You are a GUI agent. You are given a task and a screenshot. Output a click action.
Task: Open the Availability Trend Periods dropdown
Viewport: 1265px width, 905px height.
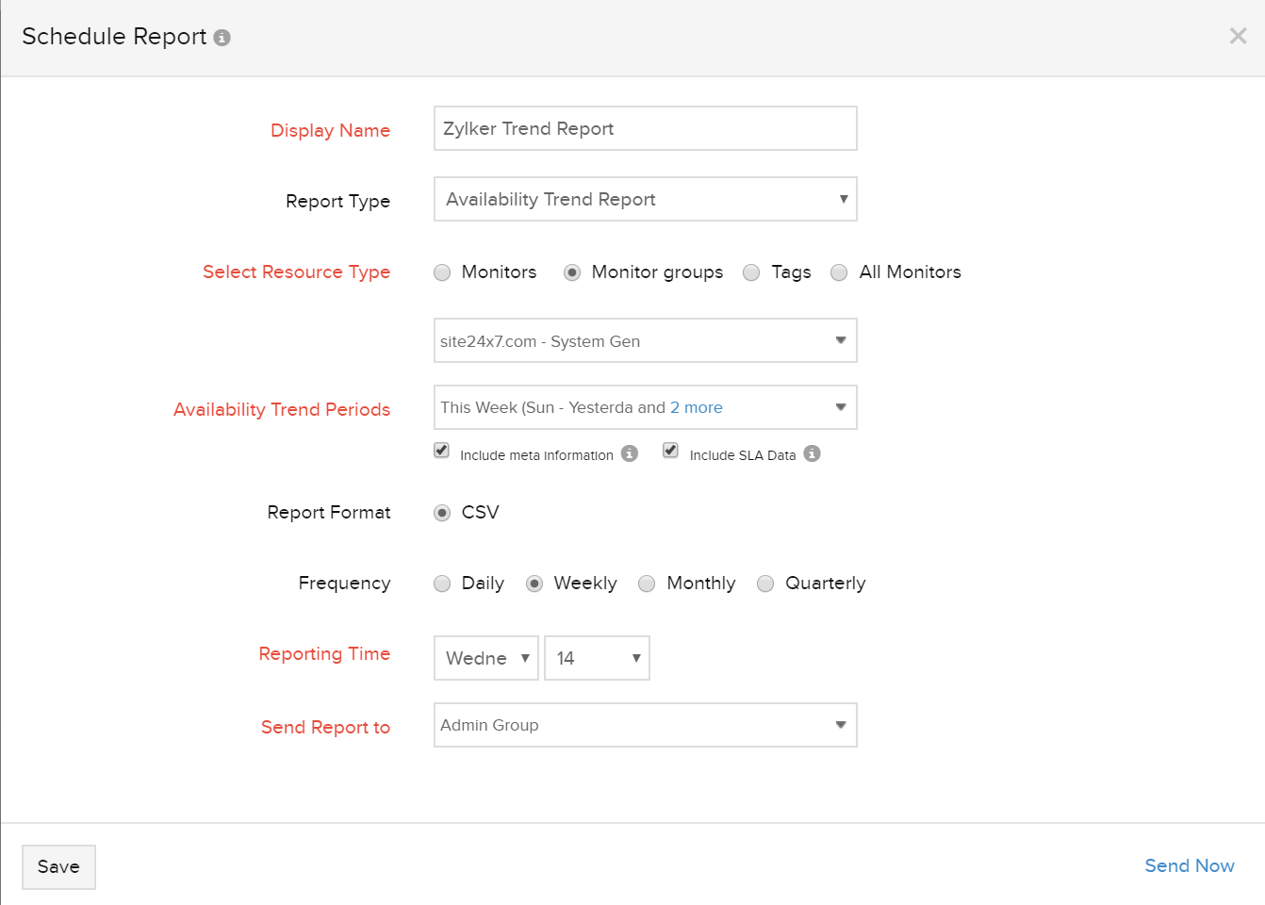pos(645,407)
